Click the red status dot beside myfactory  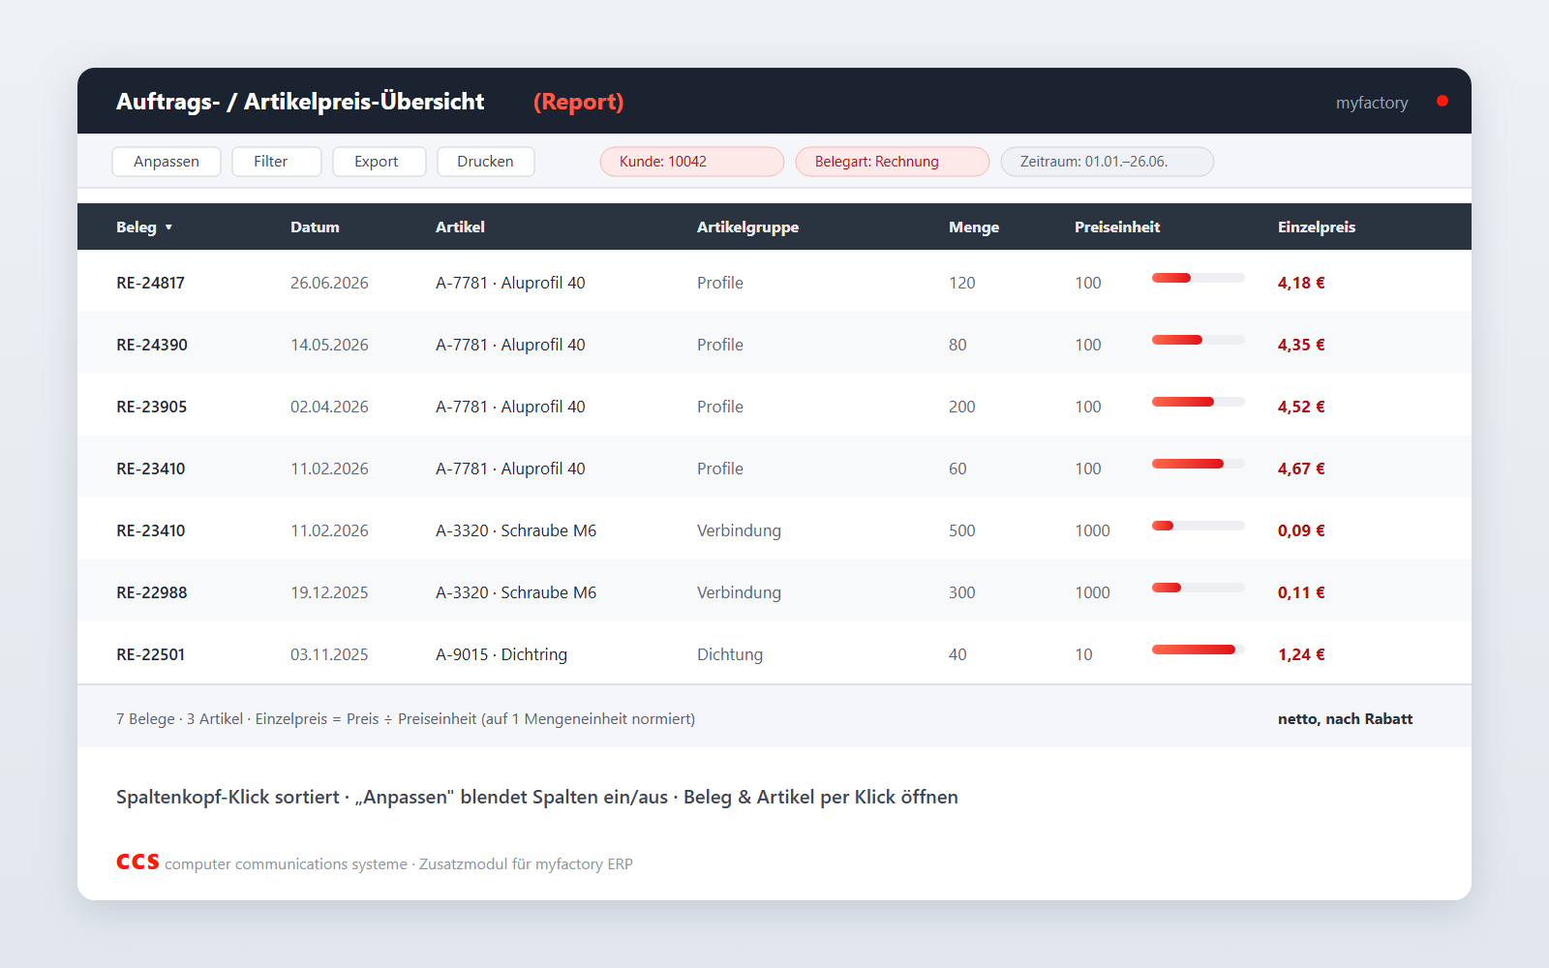(x=1443, y=101)
